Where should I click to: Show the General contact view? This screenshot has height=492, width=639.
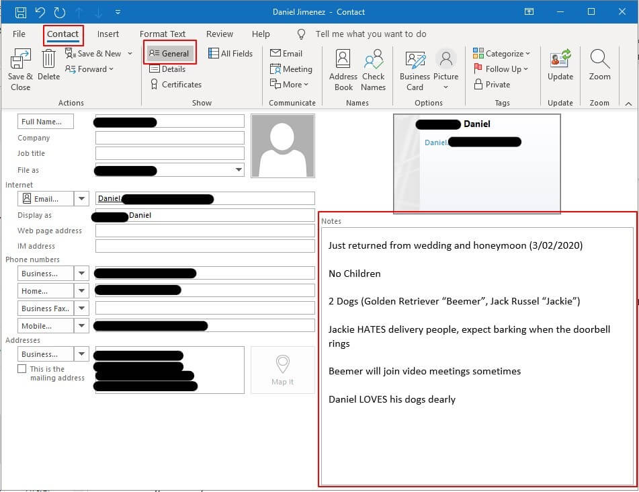click(x=169, y=53)
